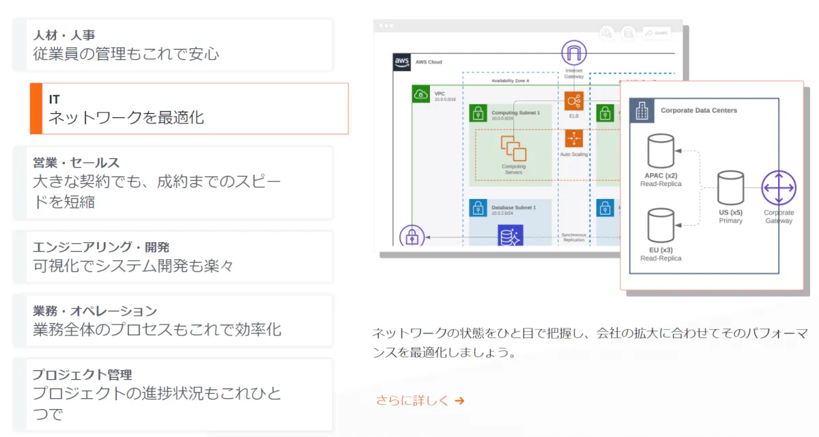Click the Availability Zone A label
Viewport: 819px width, 437px height.
(x=511, y=80)
